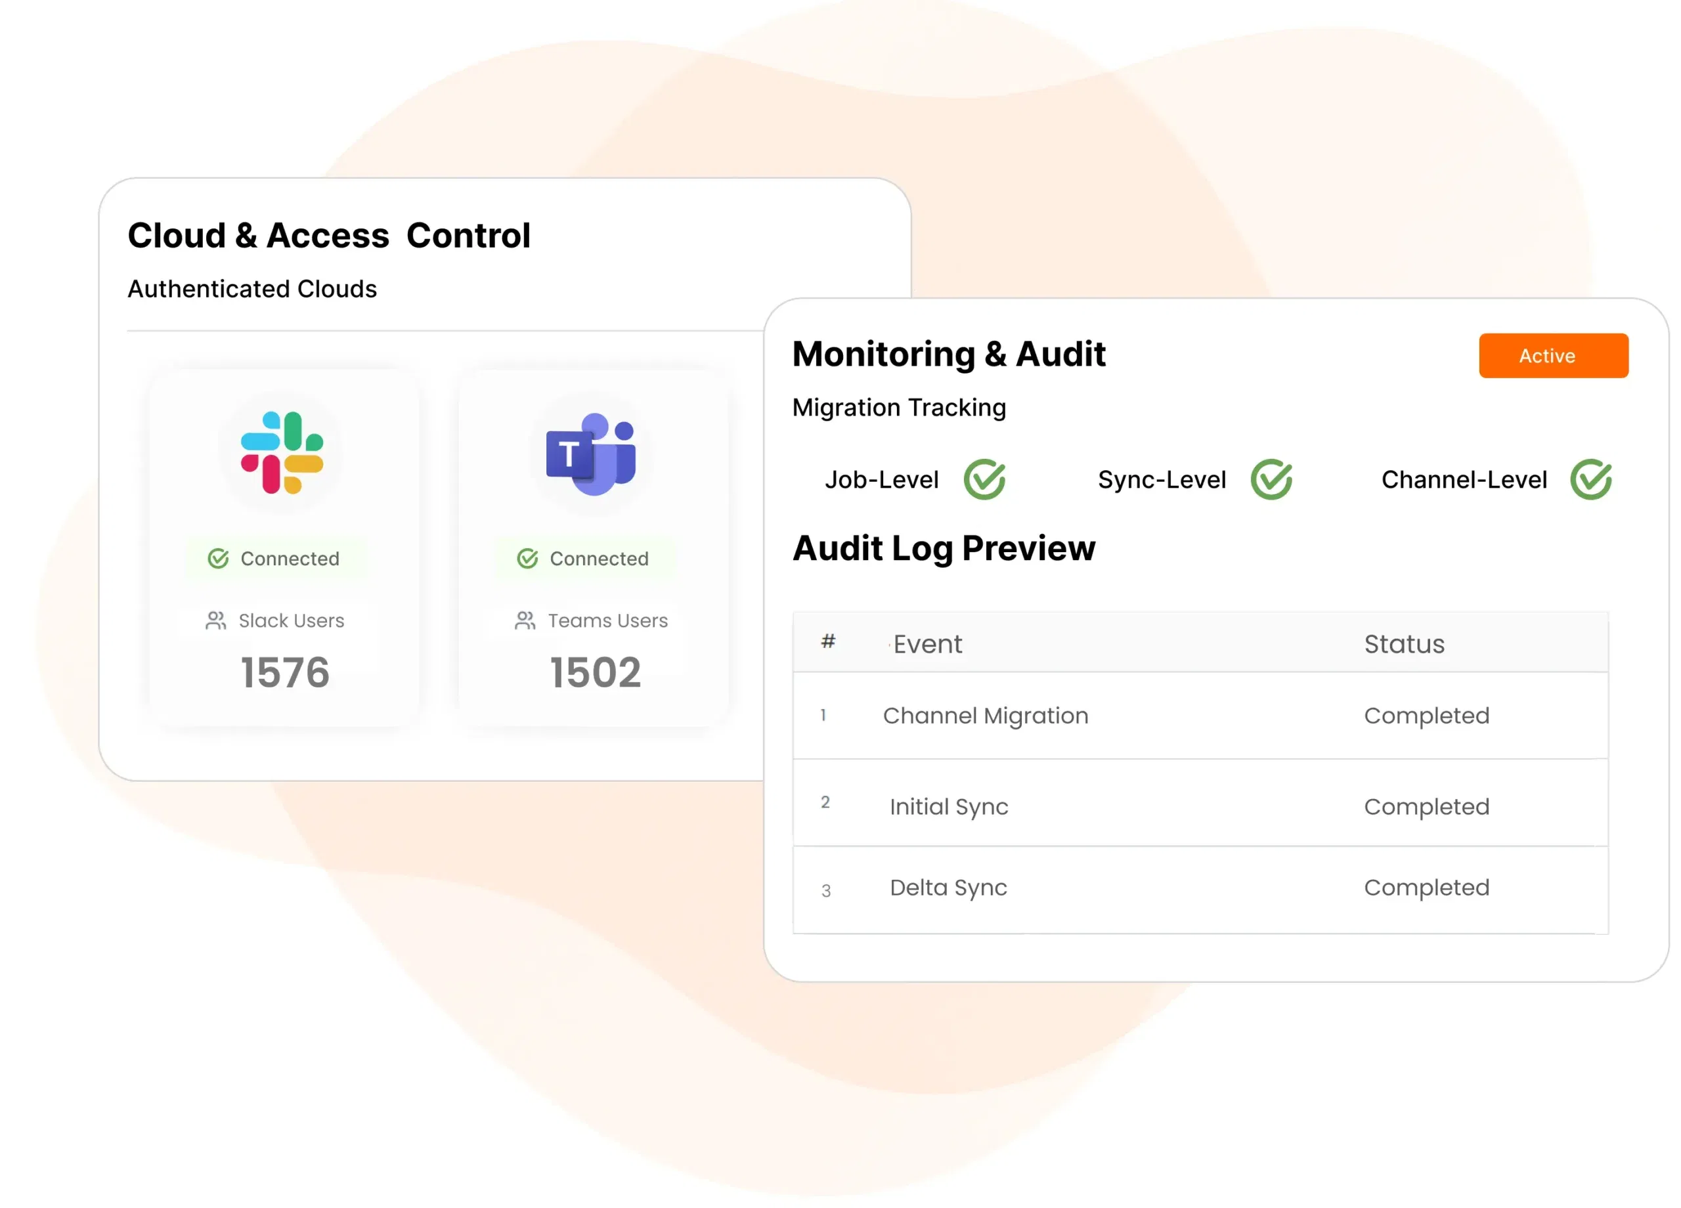The image size is (1681, 1208).
Task: Click the Status column header
Action: [1404, 644]
